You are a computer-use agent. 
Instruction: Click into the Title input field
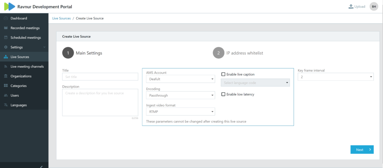coord(100,77)
